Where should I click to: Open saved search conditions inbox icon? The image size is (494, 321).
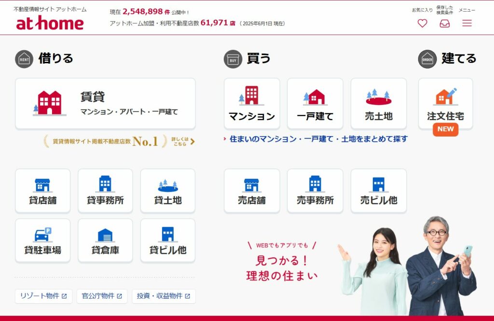click(444, 23)
